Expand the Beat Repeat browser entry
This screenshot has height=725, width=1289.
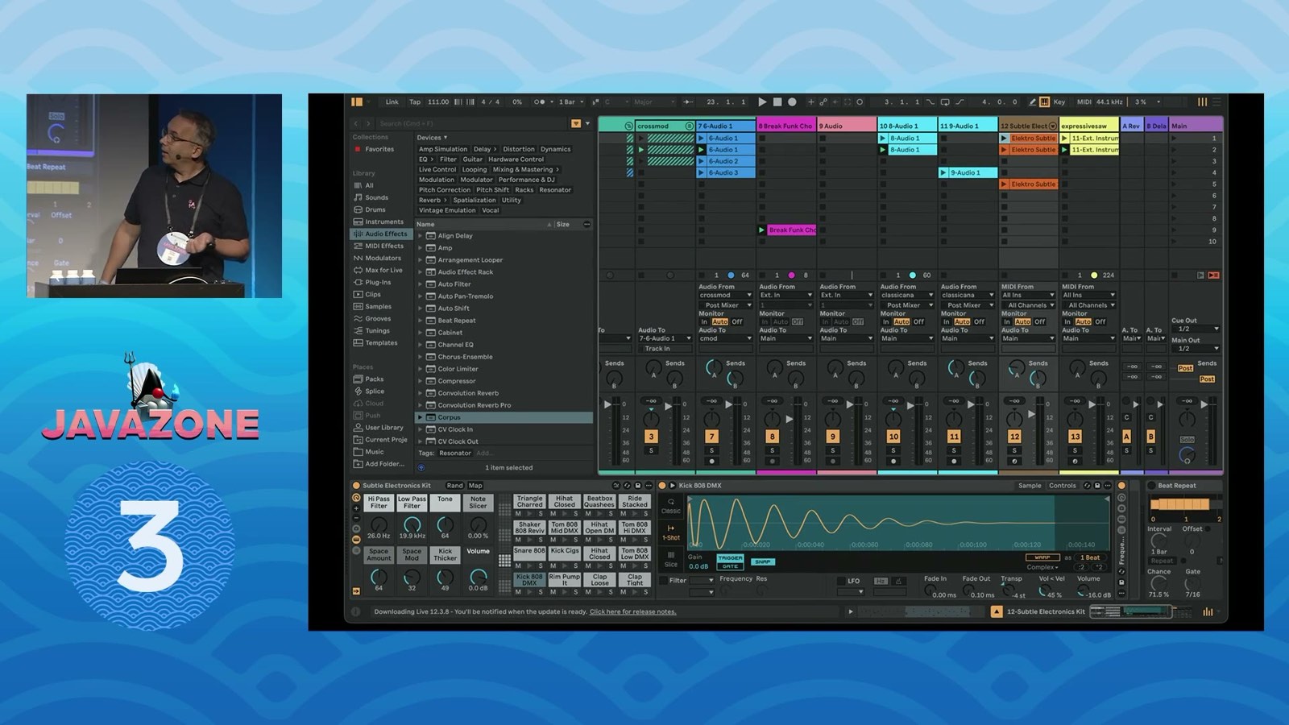pyautogui.click(x=420, y=321)
